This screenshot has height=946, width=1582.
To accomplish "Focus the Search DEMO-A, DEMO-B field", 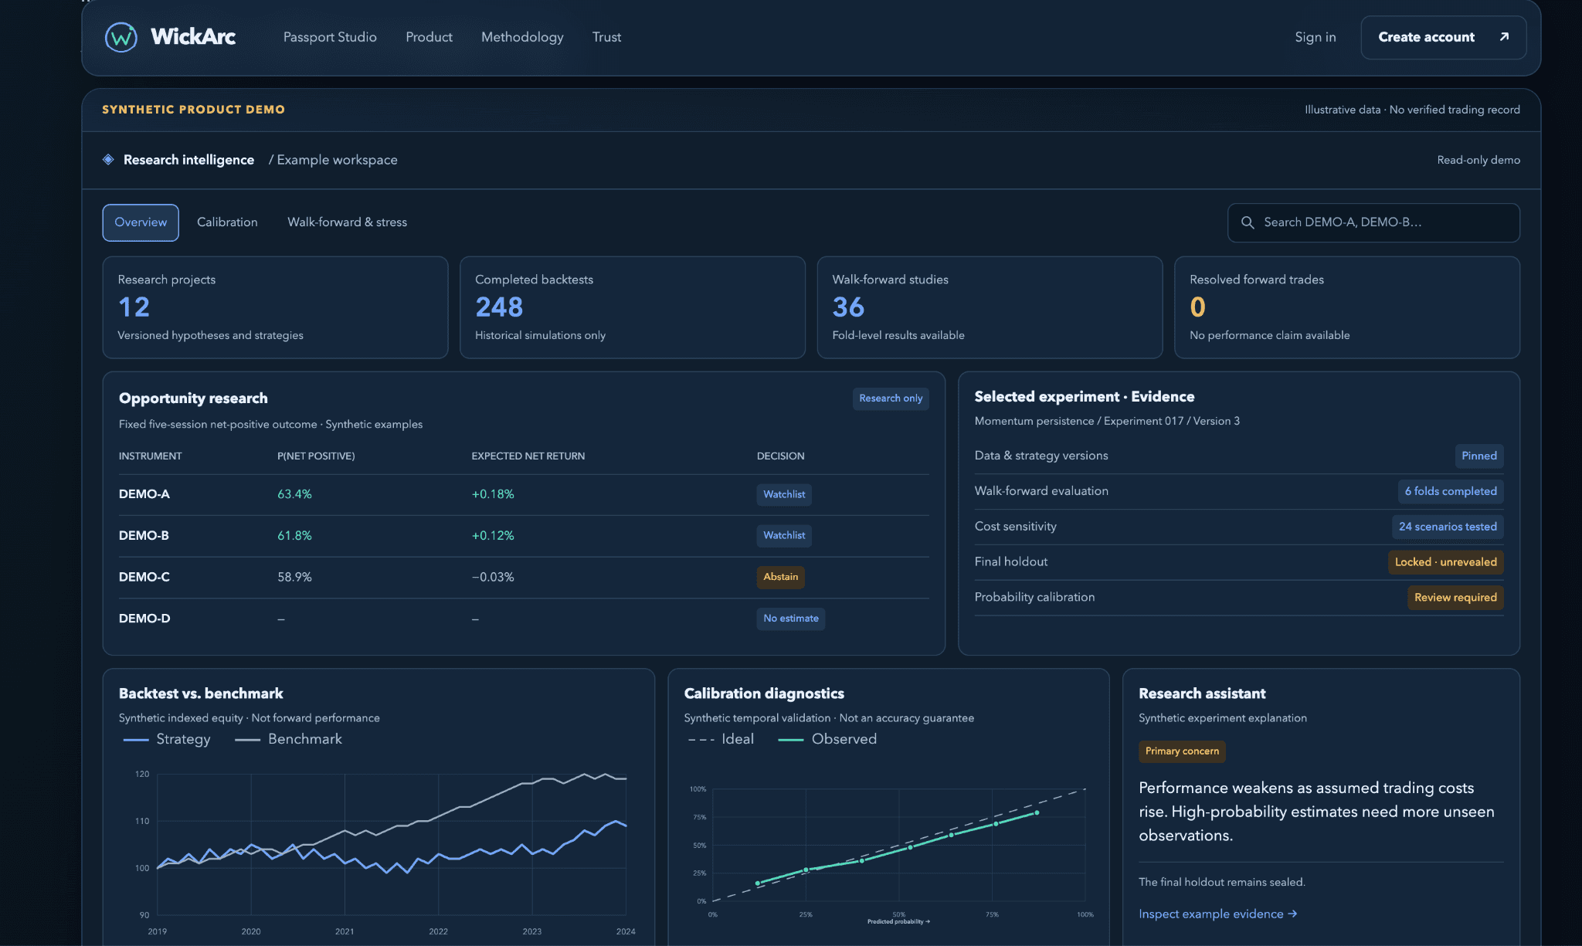I will (x=1373, y=222).
